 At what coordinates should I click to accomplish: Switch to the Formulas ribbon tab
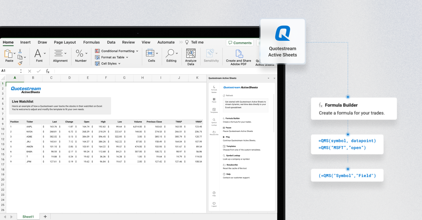(x=92, y=42)
